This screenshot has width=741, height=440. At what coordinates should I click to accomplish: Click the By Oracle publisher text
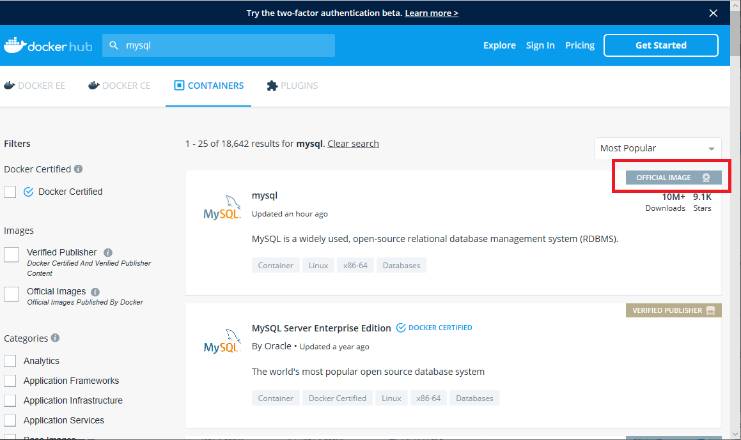pos(271,346)
